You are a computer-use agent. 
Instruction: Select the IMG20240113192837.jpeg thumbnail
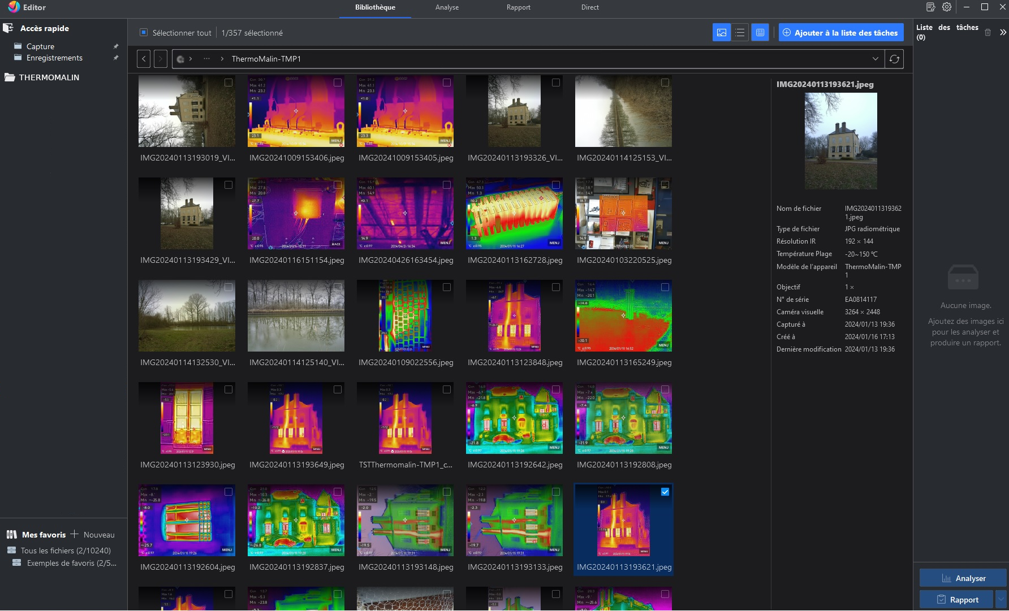[x=296, y=521]
